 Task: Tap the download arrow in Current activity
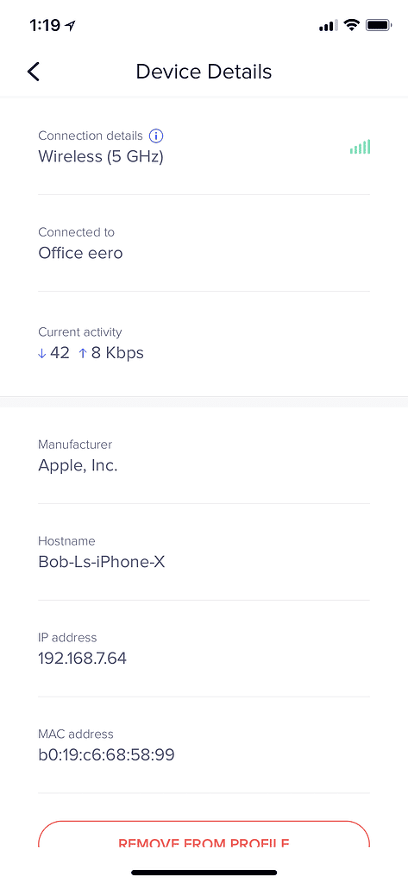(41, 354)
